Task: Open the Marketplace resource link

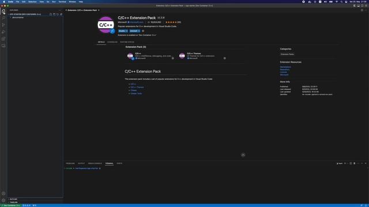Action: click(285, 67)
